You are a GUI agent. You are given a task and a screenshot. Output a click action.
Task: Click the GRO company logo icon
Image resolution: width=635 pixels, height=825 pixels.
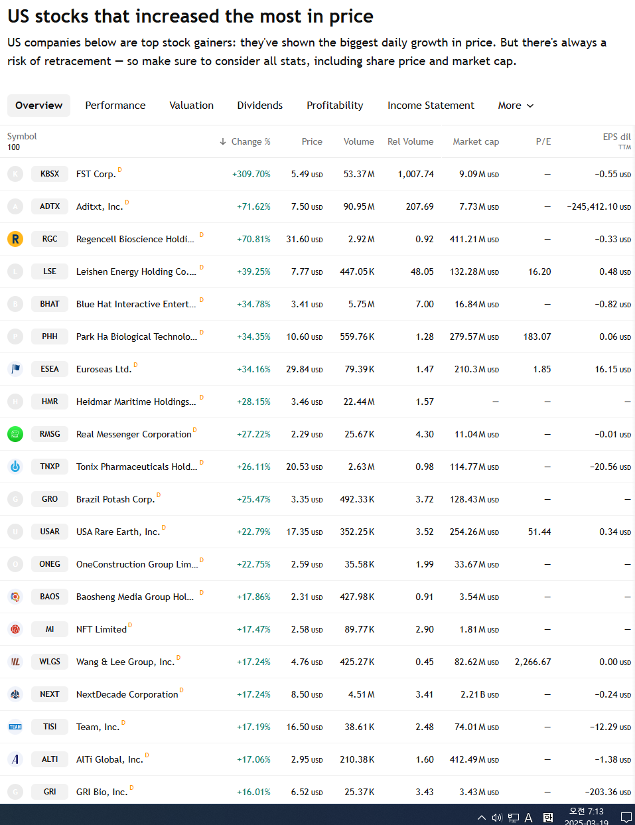click(x=15, y=499)
